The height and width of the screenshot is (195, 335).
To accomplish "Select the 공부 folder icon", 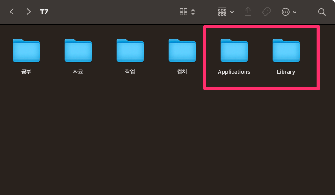I will 26,51.
